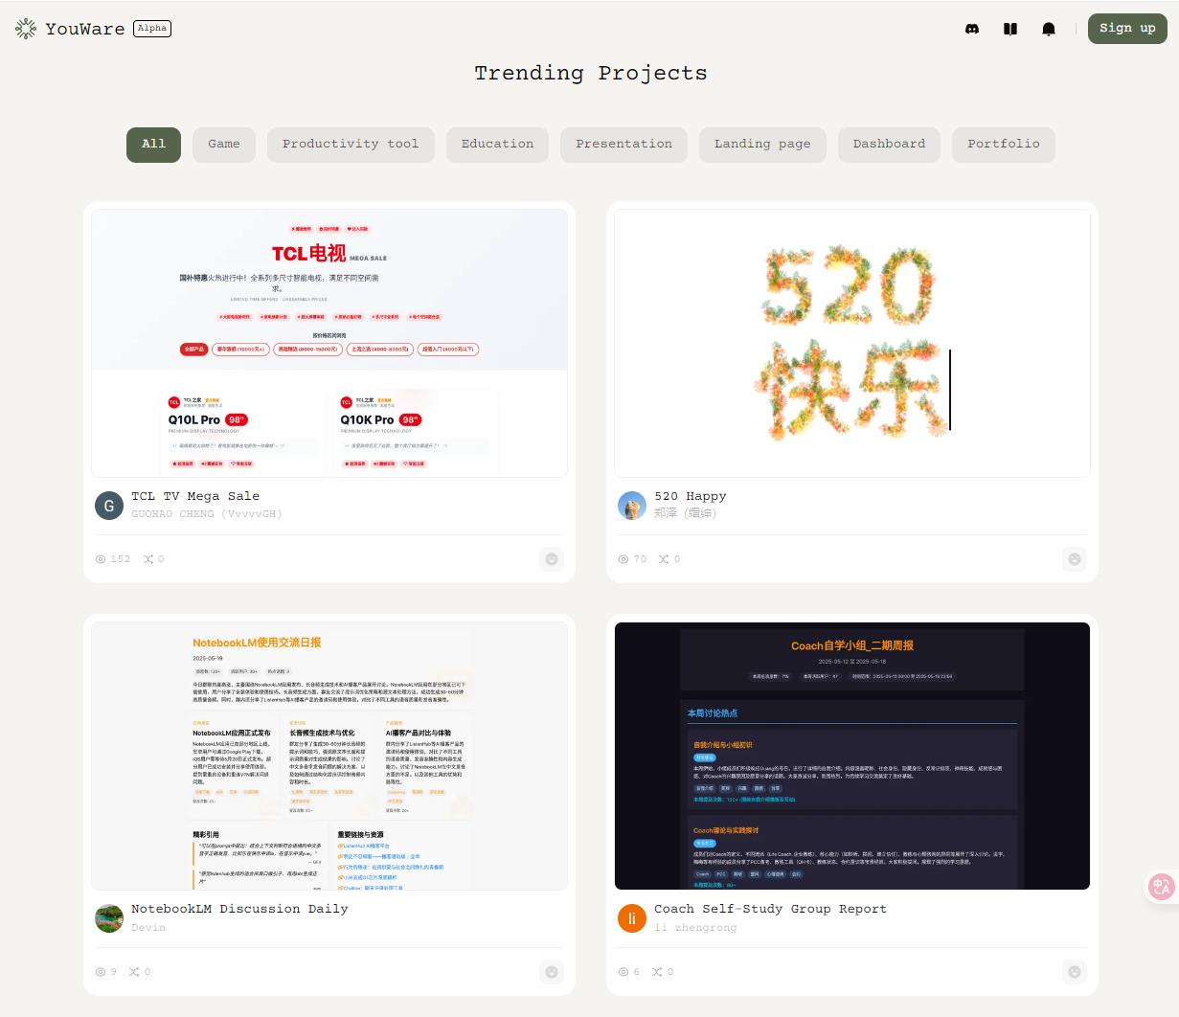The height and width of the screenshot is (1017, 1179).
Task: Click the remix icon on Coach Report card
Action: coord(658,972)
